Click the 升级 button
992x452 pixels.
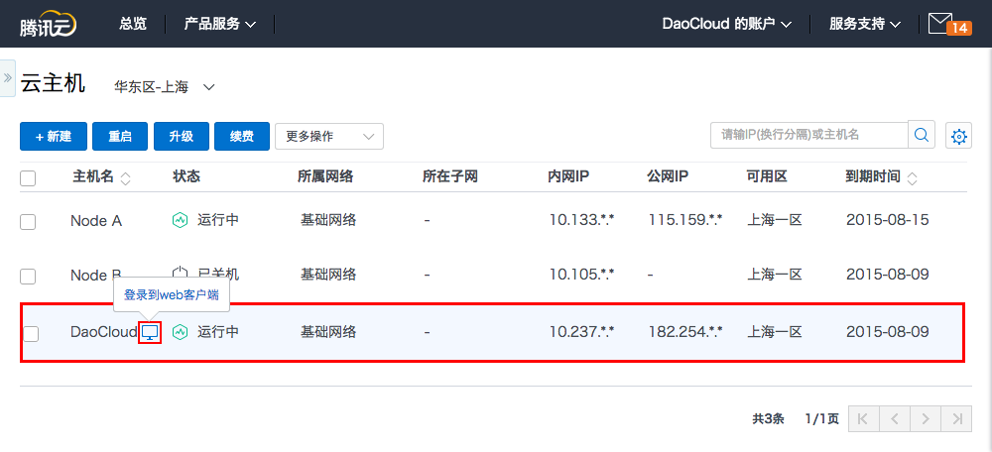point(181,136)
